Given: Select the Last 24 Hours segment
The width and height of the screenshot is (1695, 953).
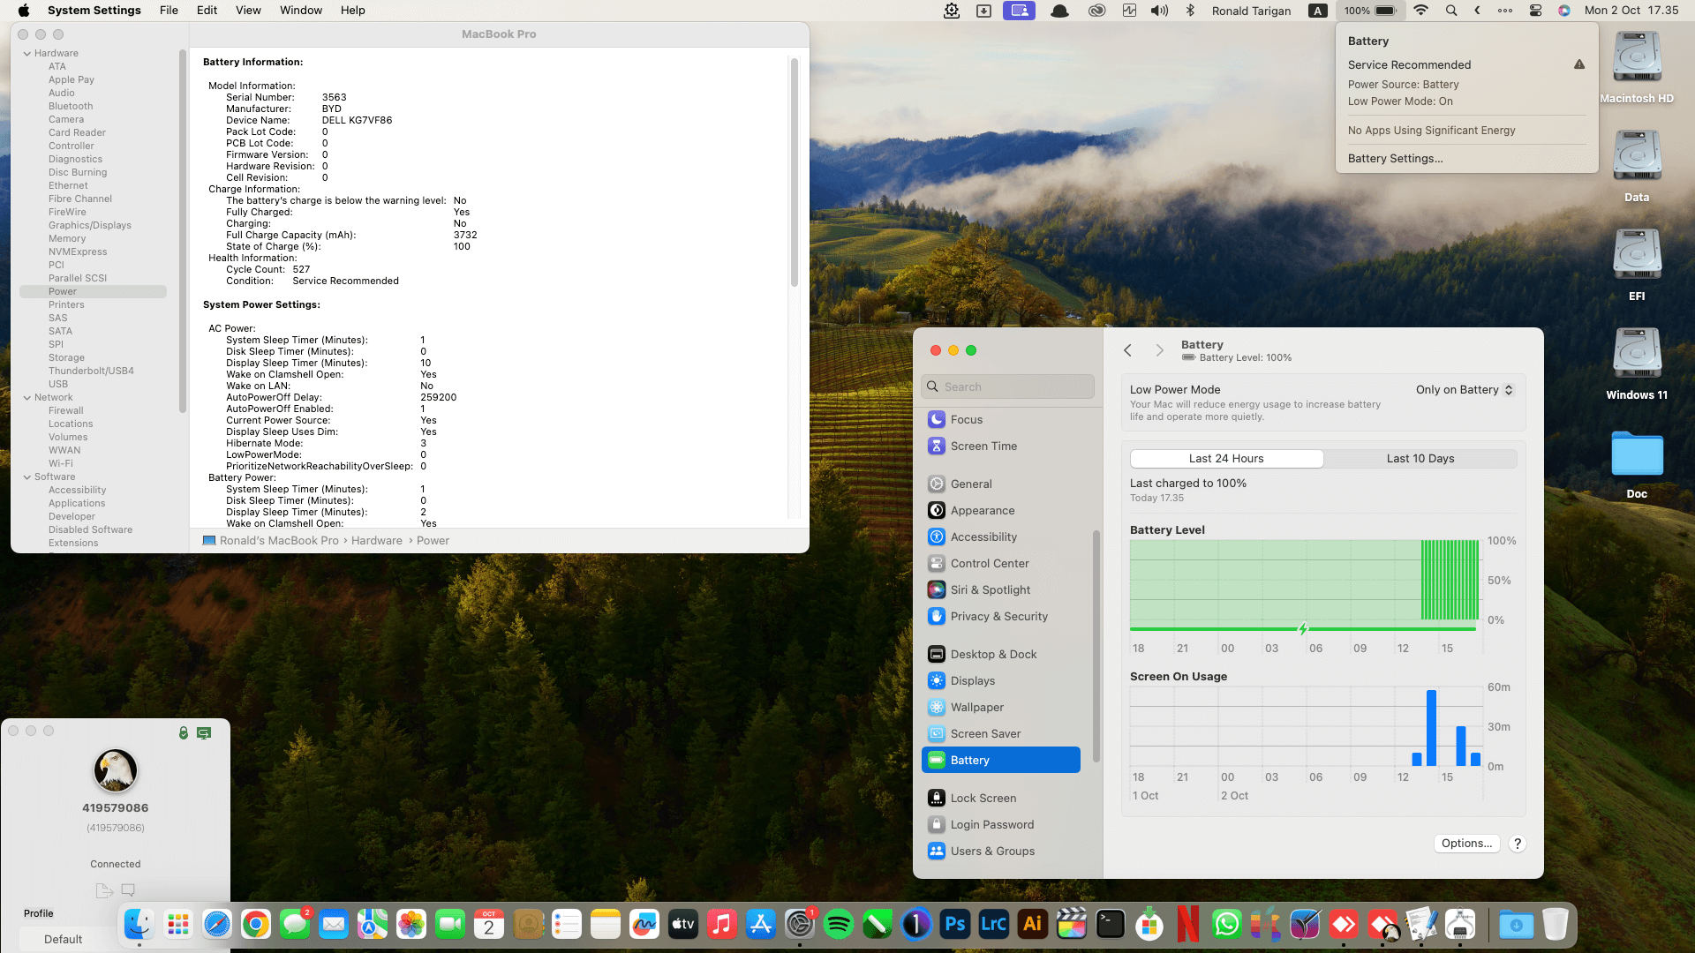Looking at the screenshot, I should (1225, 458).
